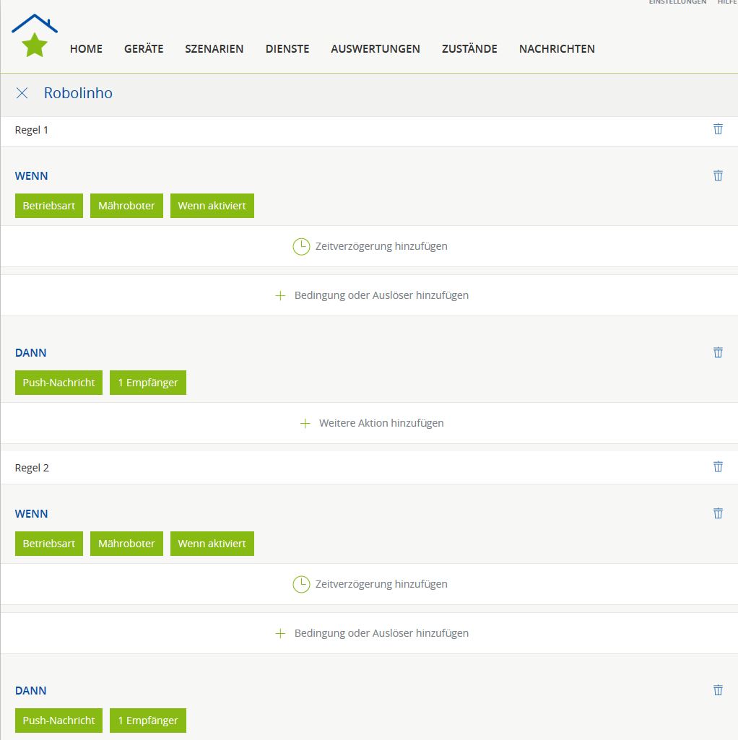Open Auswertungen in the navigation
The height and width of the screenshot is (740, 738).
(x=375, y=49)
